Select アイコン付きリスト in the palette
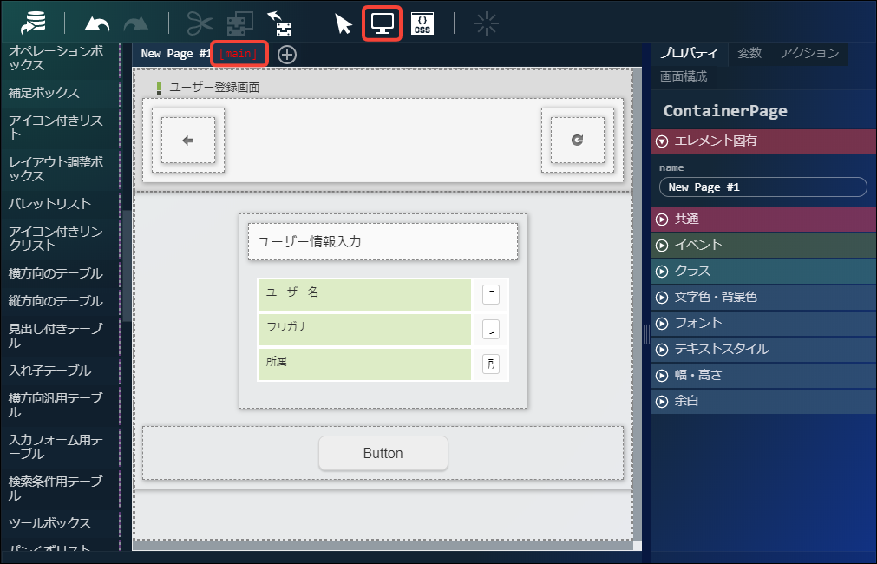 pyautogui.click(x=60, y=127)
